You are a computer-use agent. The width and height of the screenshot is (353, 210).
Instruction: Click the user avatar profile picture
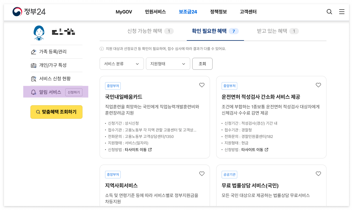39,33
